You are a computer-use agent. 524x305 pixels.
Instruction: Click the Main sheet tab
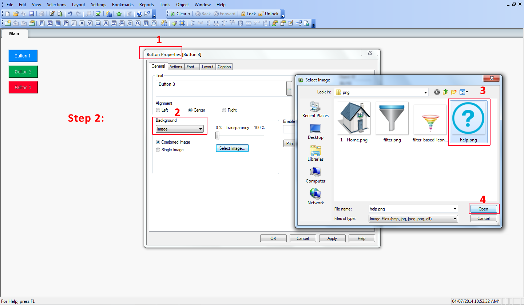pos(14,34)
